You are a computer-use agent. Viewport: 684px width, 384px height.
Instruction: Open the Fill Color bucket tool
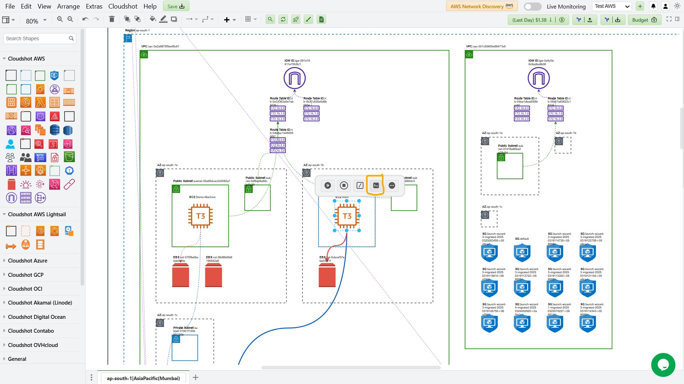click(x=153, y=19)
